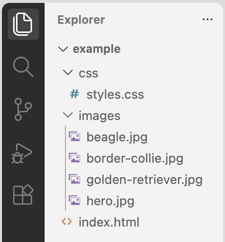Open the styles.css file
225x242 pixels.
[115, 95]
